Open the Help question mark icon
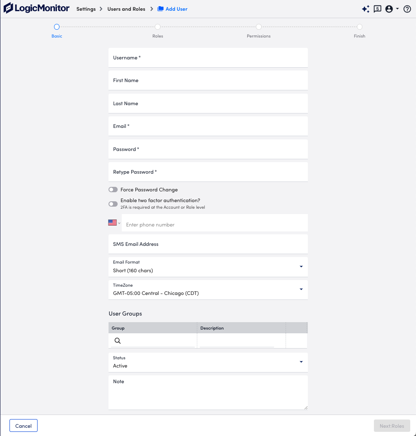 pyautogui.click(x=407, y=9)
